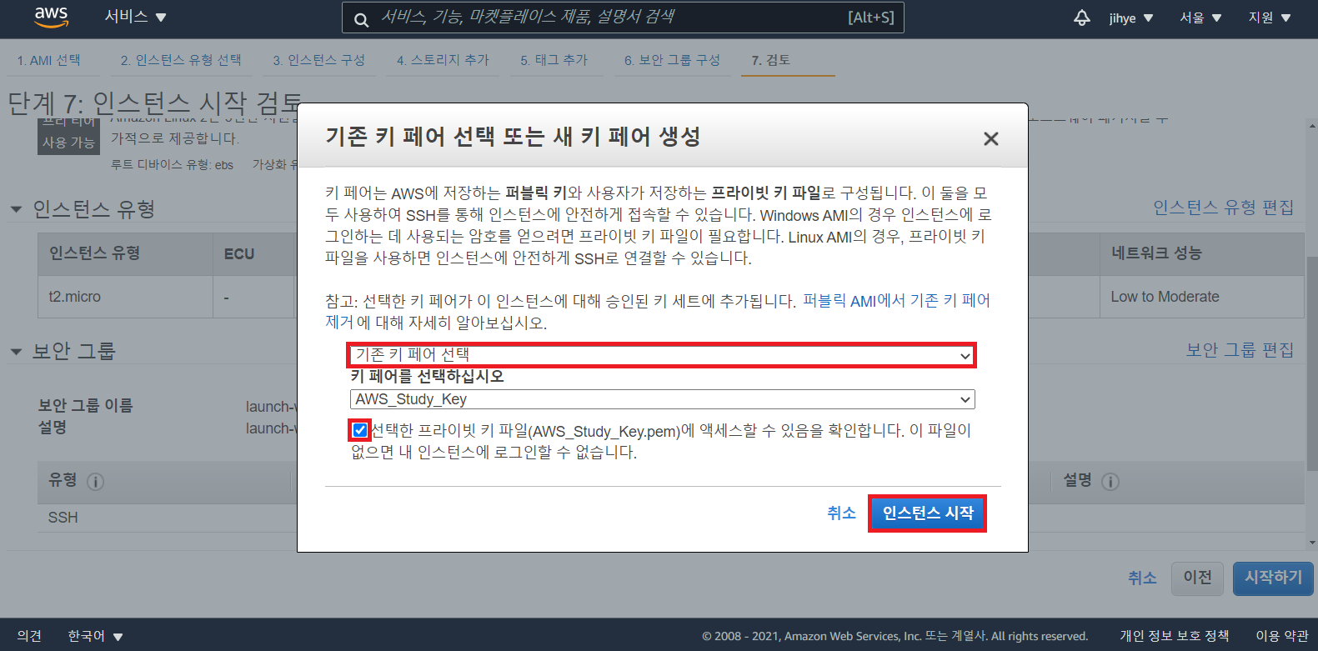Click the scrollbar up arrow
The image size is (1318, 651).
[1312, 127]
